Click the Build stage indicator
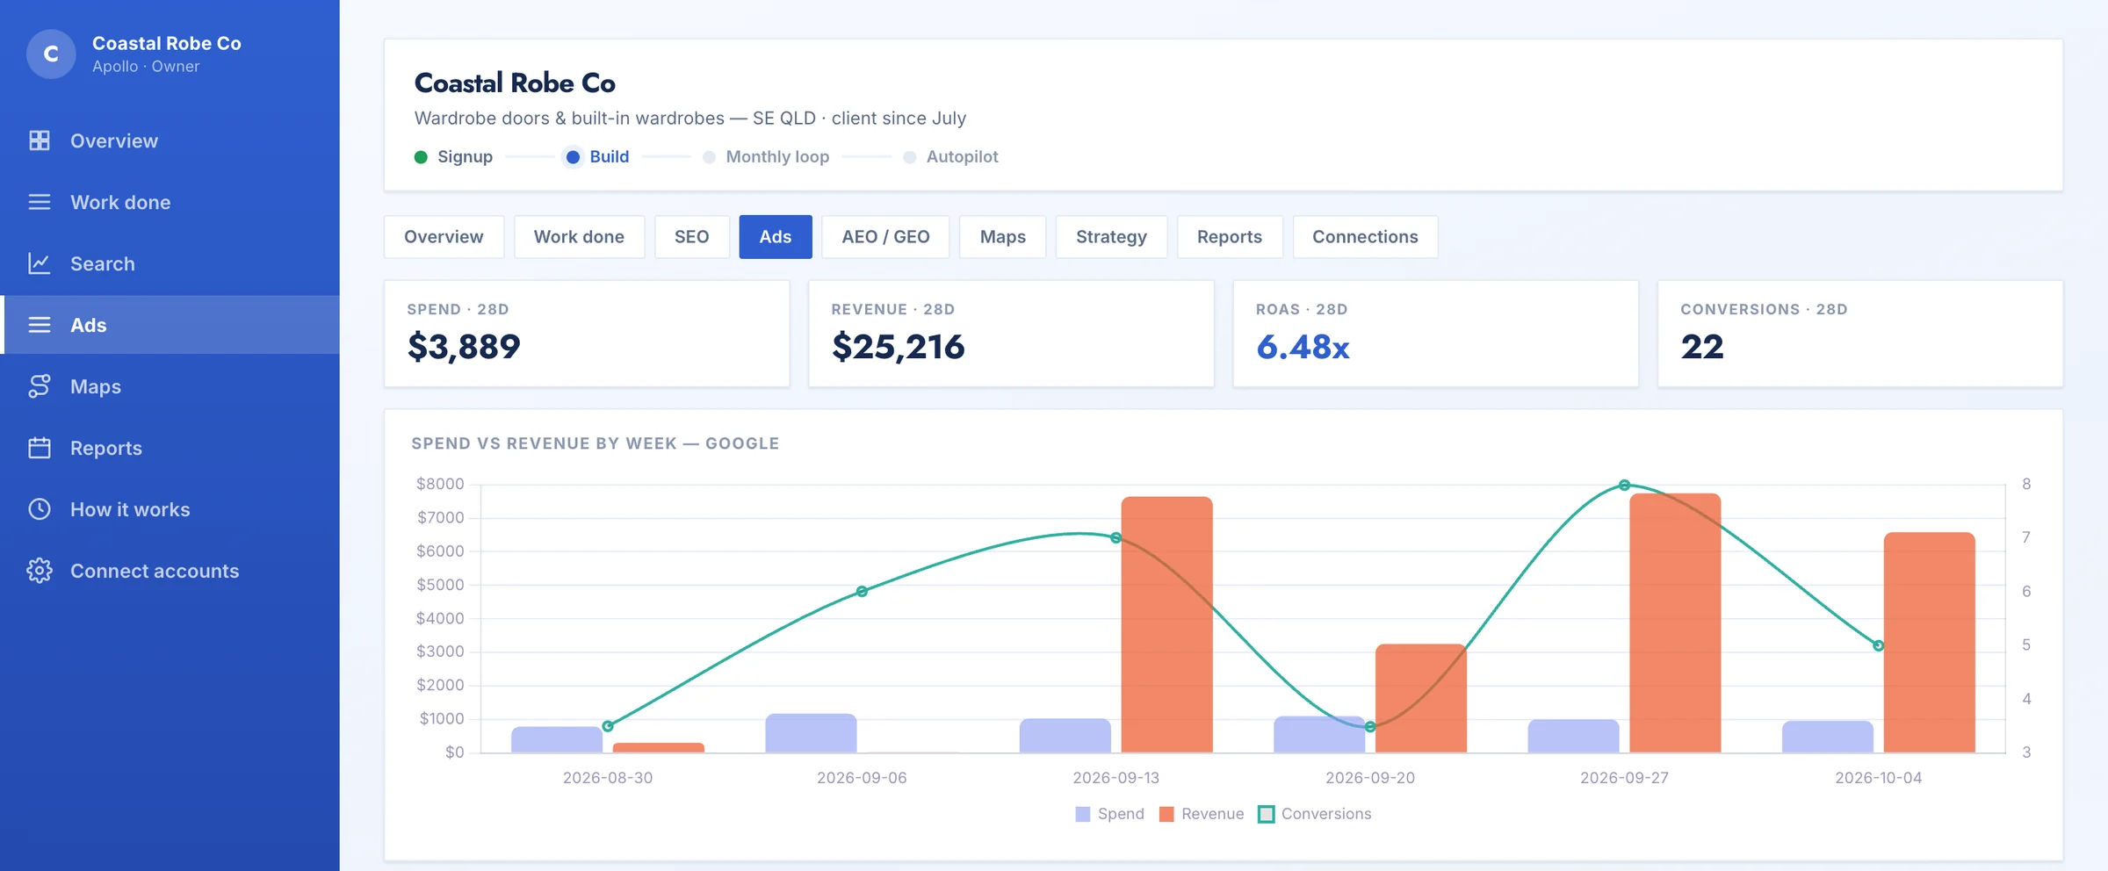This screenshot has height=871, width=2108. [x=597, y=157]
